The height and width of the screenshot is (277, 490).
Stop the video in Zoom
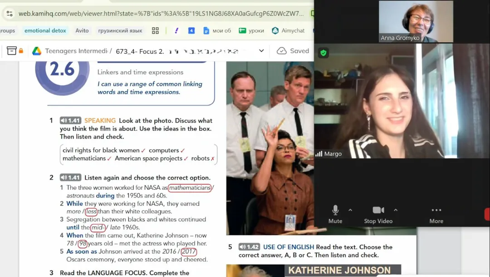[x=378, y=215]
